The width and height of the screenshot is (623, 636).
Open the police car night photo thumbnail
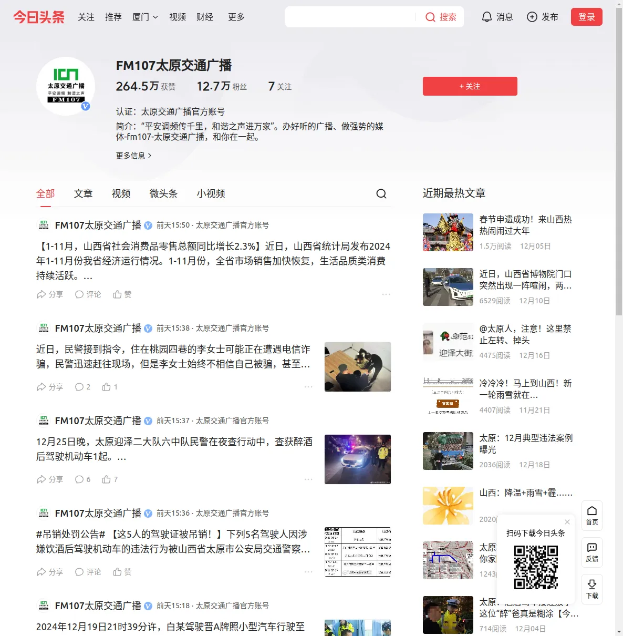pyautogui.click(x=358, y=459)
